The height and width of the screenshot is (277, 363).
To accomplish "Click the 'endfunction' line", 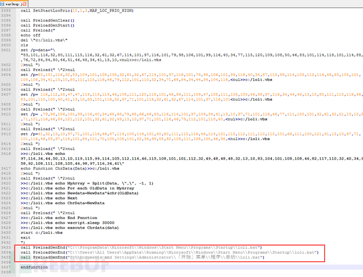I will 34,268.
